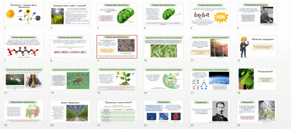Select slide 4 thumbnail with CO₂ chloroplast
The height and width of the screenshot is (129, 291).
coord(163,14)
